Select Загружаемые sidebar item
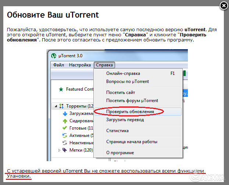This screenshot has height=185, width=229. 81,113
